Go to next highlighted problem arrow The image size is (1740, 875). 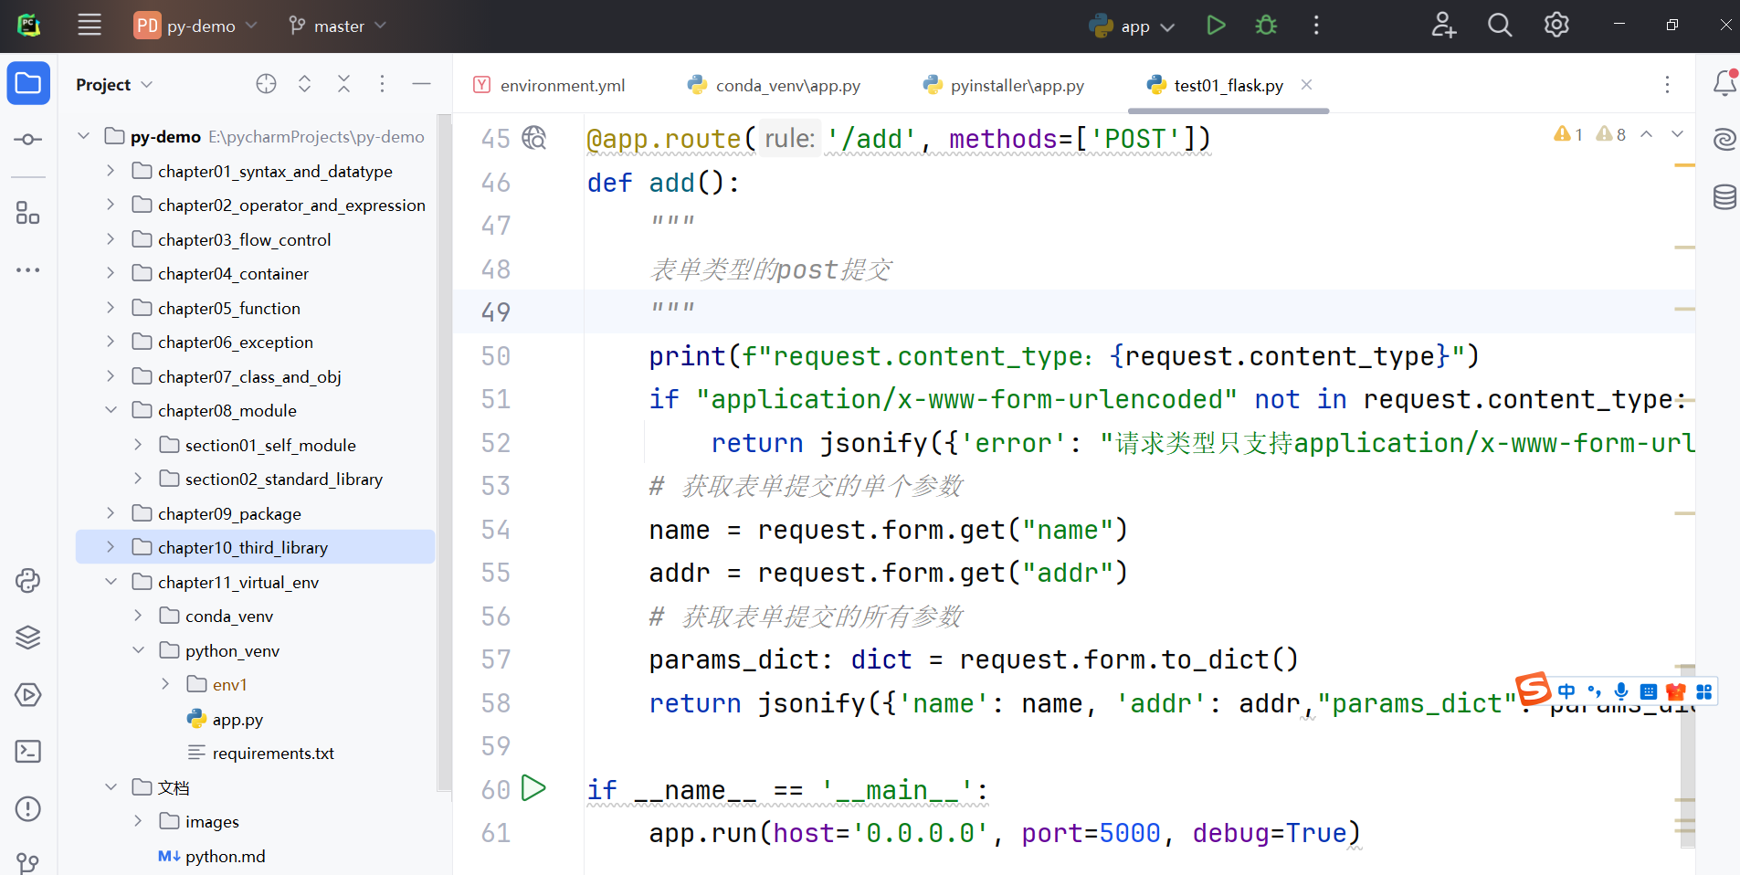point(1677,133)
